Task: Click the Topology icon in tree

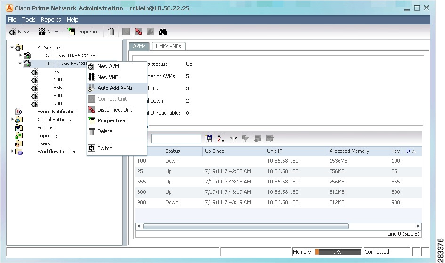Action: click(19, 135)
